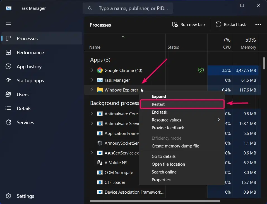Click the Details list icon
The height and width of the screenshot is (204, 267).
(8, 108)
